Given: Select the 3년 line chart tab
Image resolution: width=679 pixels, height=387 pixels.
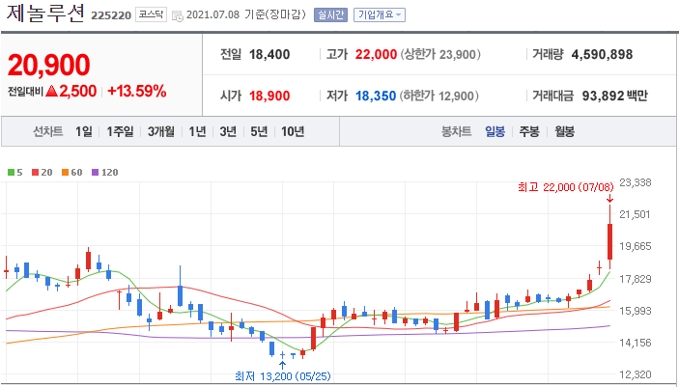Looking at the screenshot, I should click(228, 131).
